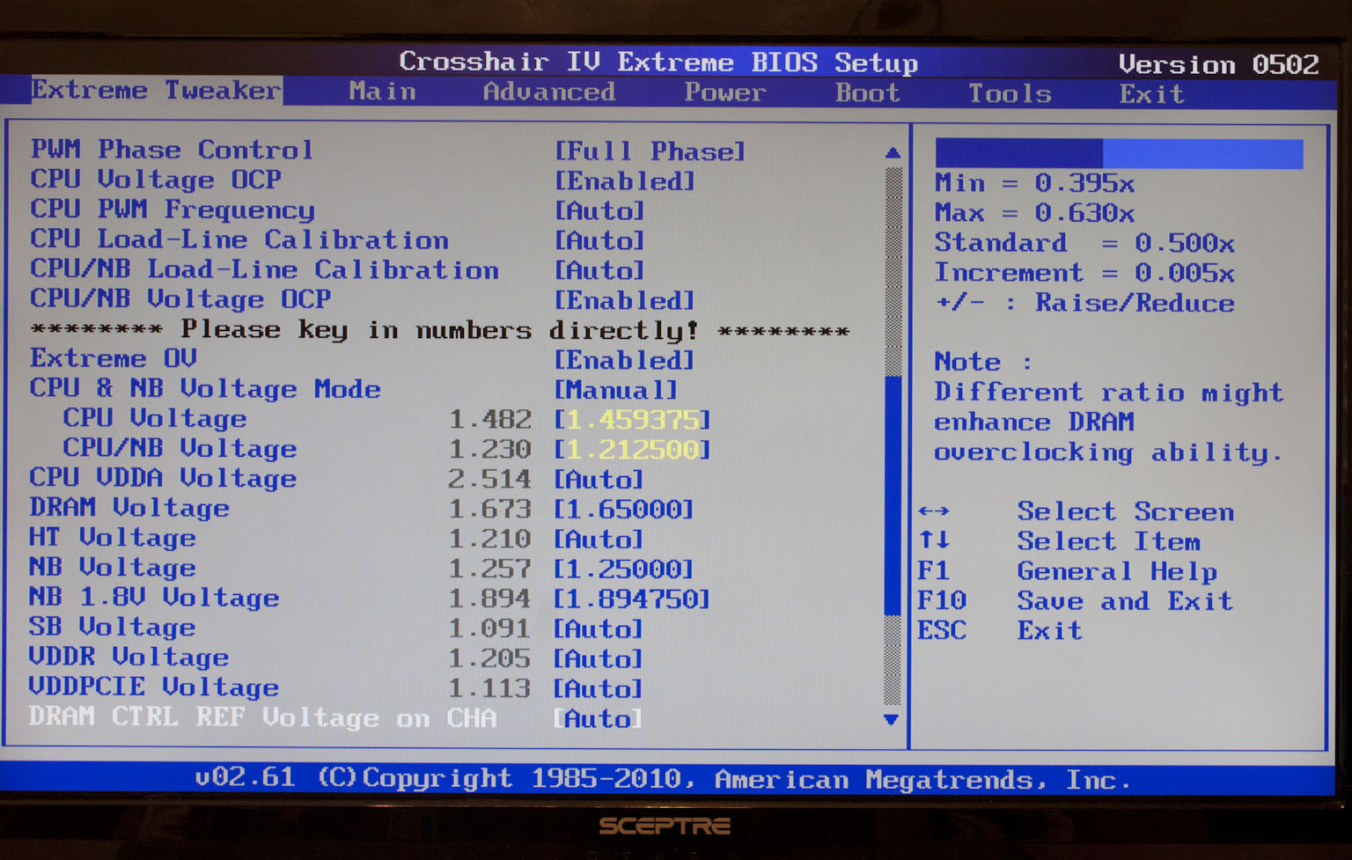This screenshot has width=1352, height=860.
Task: Select the CPU PWM Frequency label
Action: [173, 209]
